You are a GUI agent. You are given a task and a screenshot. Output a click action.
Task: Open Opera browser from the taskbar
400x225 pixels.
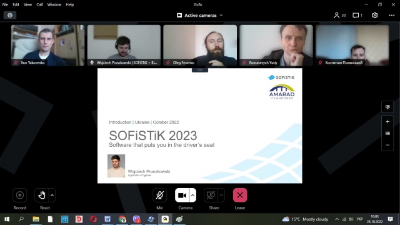coord(93,219)
